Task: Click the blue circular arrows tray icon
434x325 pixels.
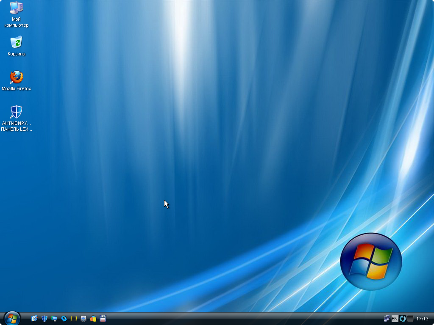Action: [403, 319]
